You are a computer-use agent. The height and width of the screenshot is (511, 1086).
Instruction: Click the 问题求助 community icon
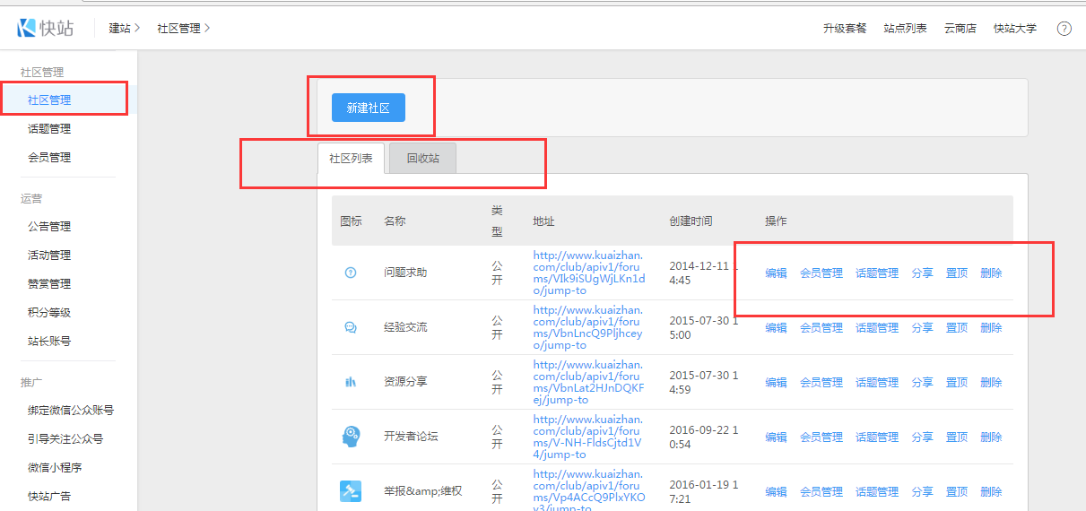(x=351, y=273)
